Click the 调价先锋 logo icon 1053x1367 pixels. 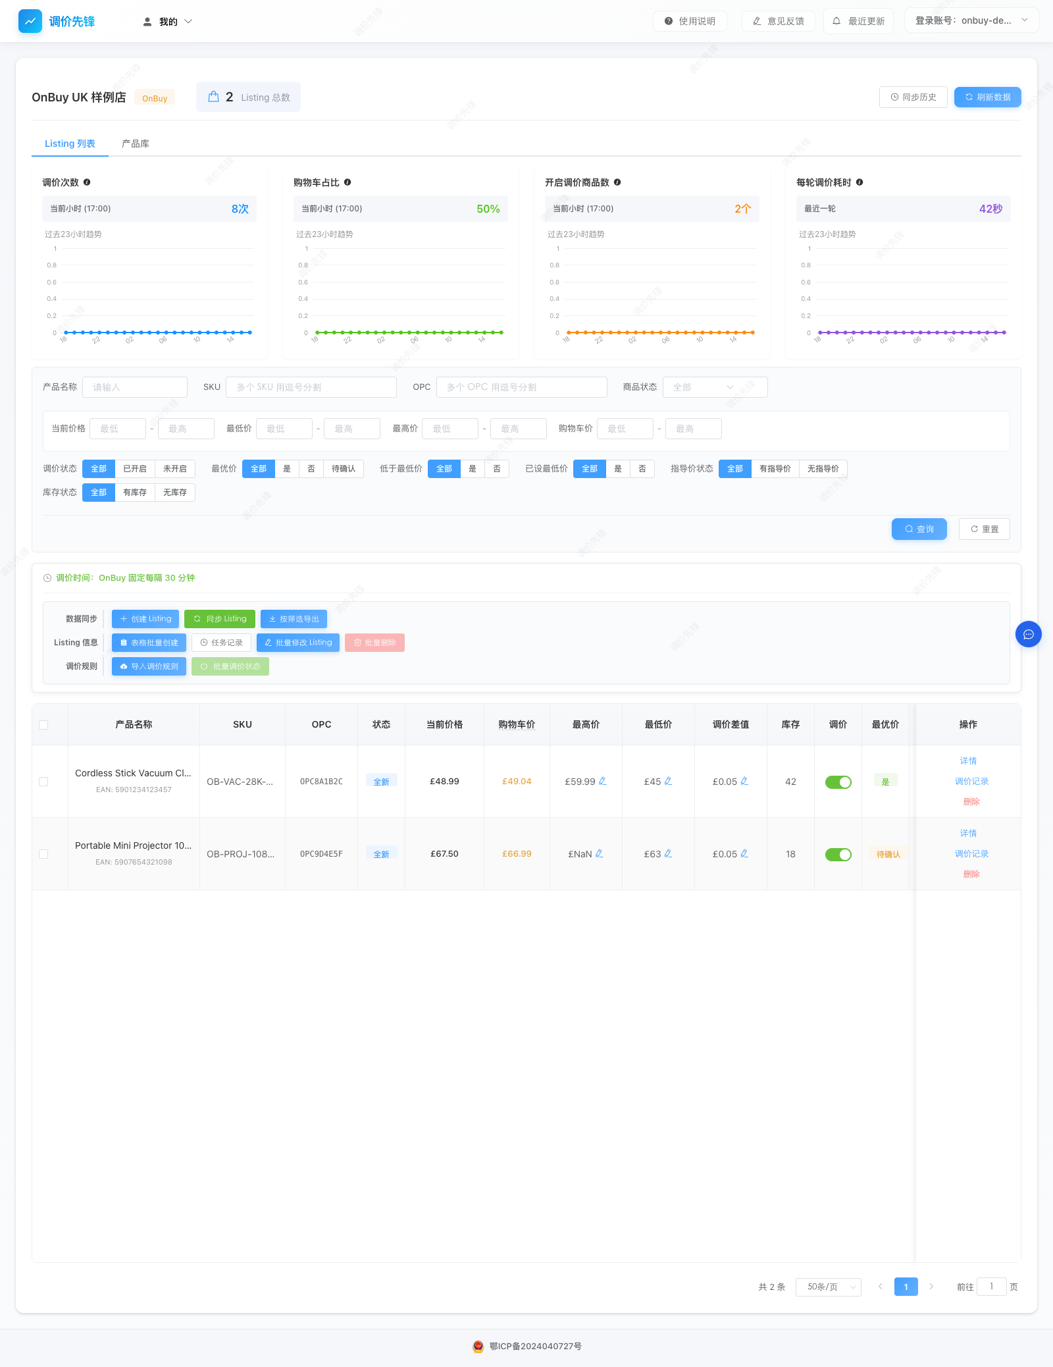[x=30, y=21]
